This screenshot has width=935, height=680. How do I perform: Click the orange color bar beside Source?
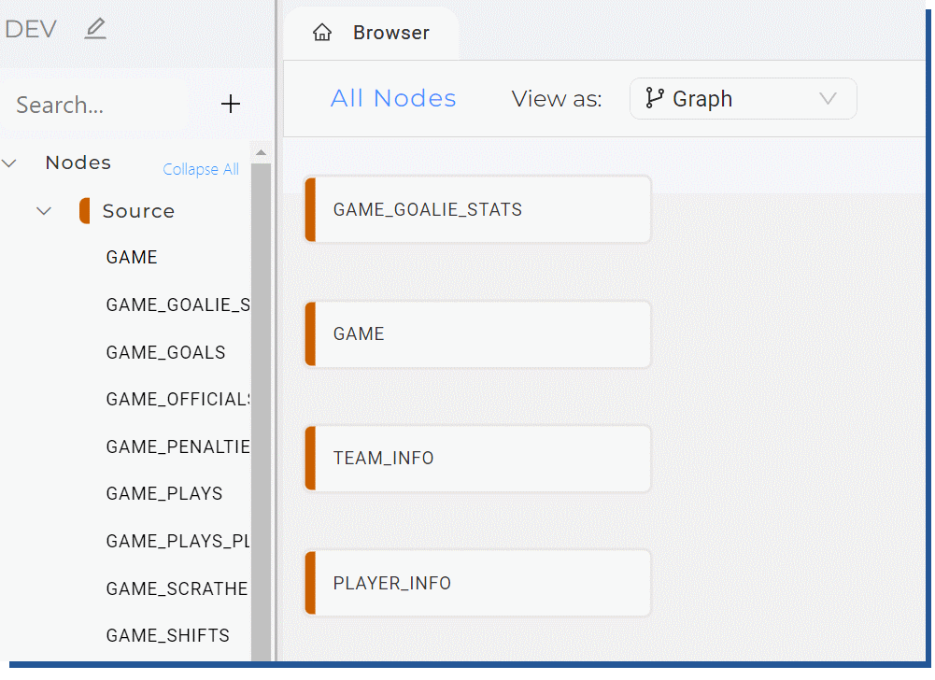pyautogui.click(x=85, y=210)
